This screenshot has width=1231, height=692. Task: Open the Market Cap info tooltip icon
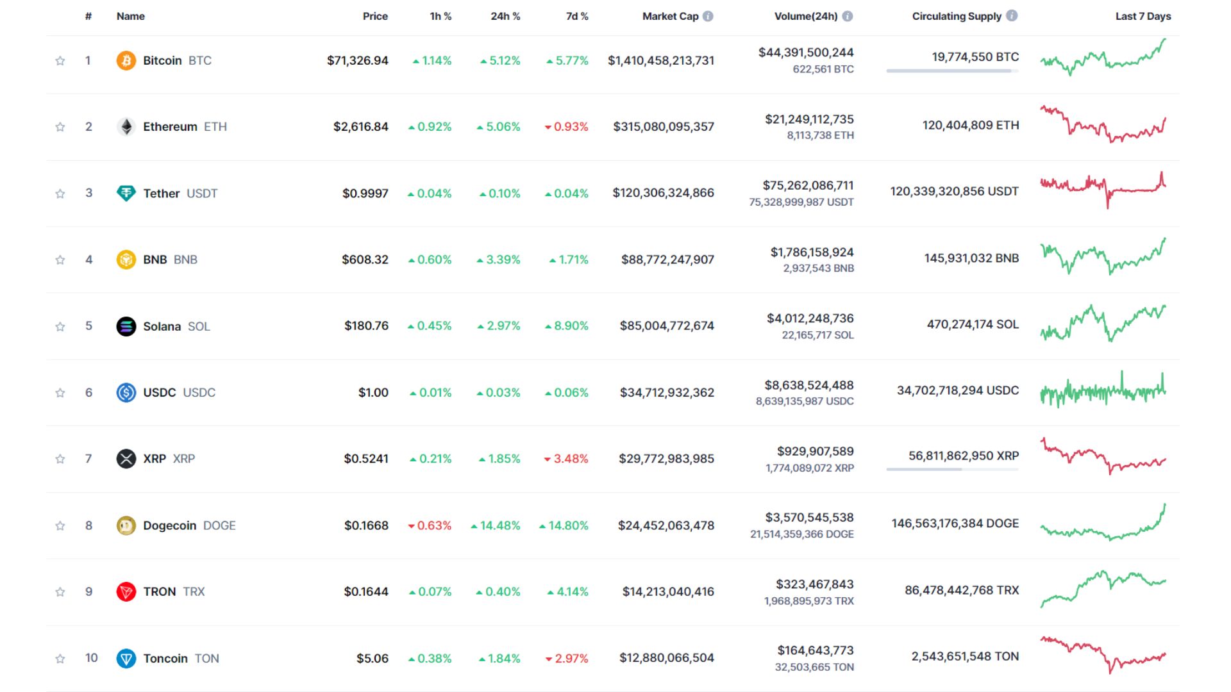point(709,16)
